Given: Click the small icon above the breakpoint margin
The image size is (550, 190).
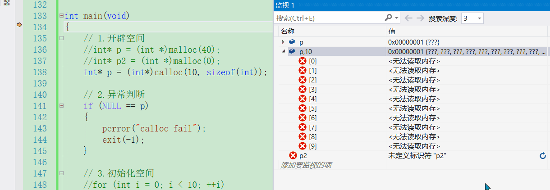Looking at the screenshot, I should click(x=7, y=3).
